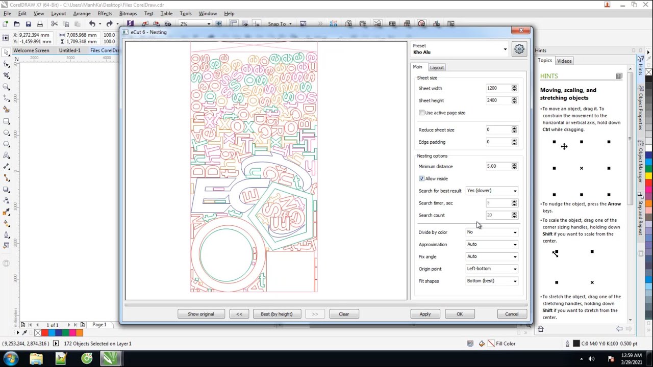Click the Redo arrow icon
Image resolution: width=653 pixels, height=367 pixels.
[109, 24]
